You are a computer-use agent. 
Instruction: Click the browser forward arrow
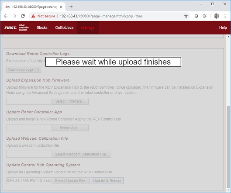(x=14, y=16)
